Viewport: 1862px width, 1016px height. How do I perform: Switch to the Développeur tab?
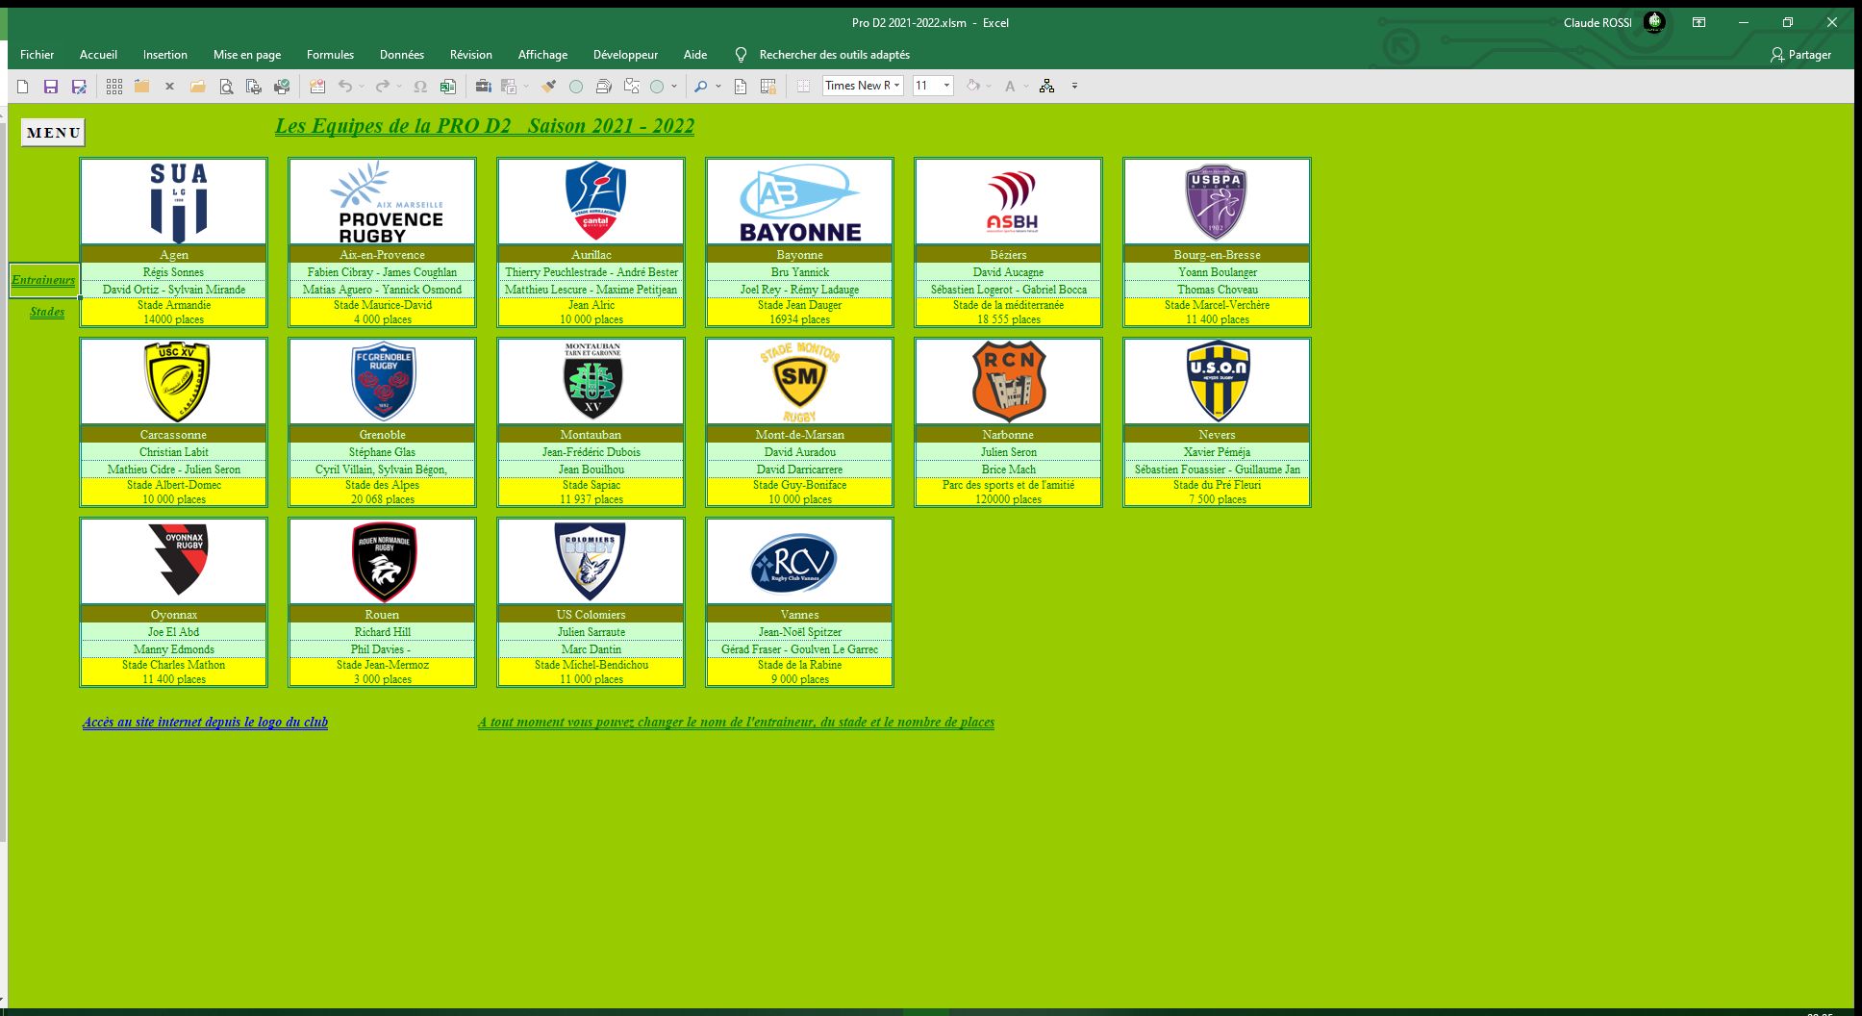coord(625,55)
